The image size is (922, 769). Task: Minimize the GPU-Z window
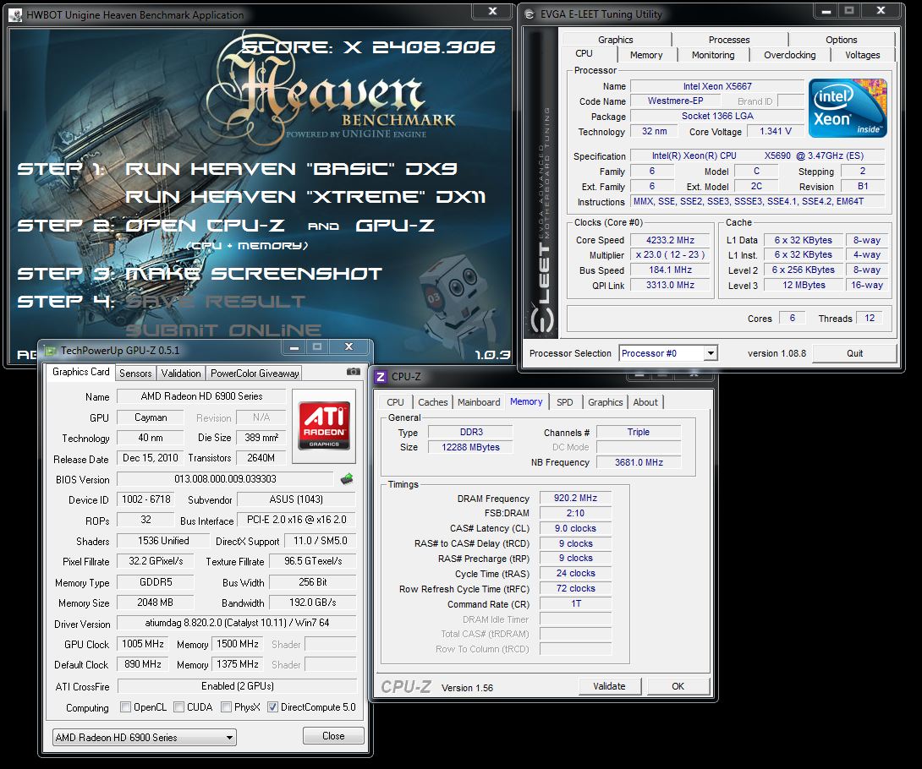coord(294,347)
